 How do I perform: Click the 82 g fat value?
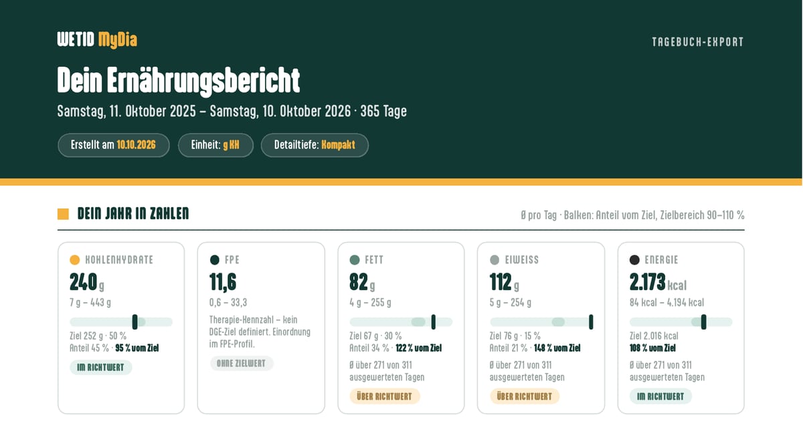[x=362, y=283]
